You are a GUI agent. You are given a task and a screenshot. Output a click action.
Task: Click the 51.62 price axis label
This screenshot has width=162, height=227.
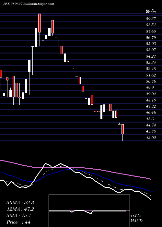151,75
